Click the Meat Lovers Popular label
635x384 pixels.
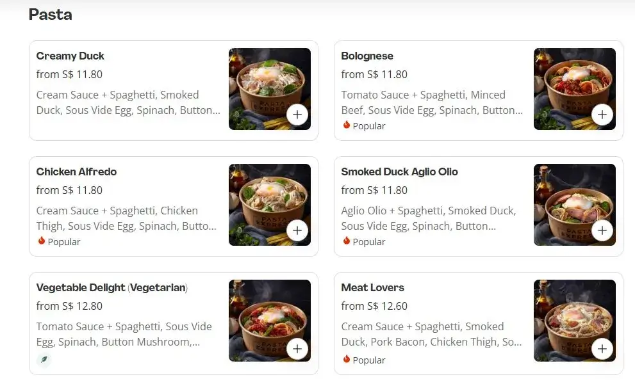tap(368, 360)
